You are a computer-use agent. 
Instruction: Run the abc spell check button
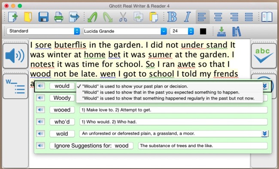point(264,56)
